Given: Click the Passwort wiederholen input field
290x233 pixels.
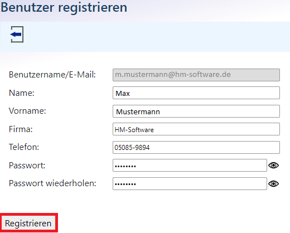Looking at the screenshot, I should 190,183.
